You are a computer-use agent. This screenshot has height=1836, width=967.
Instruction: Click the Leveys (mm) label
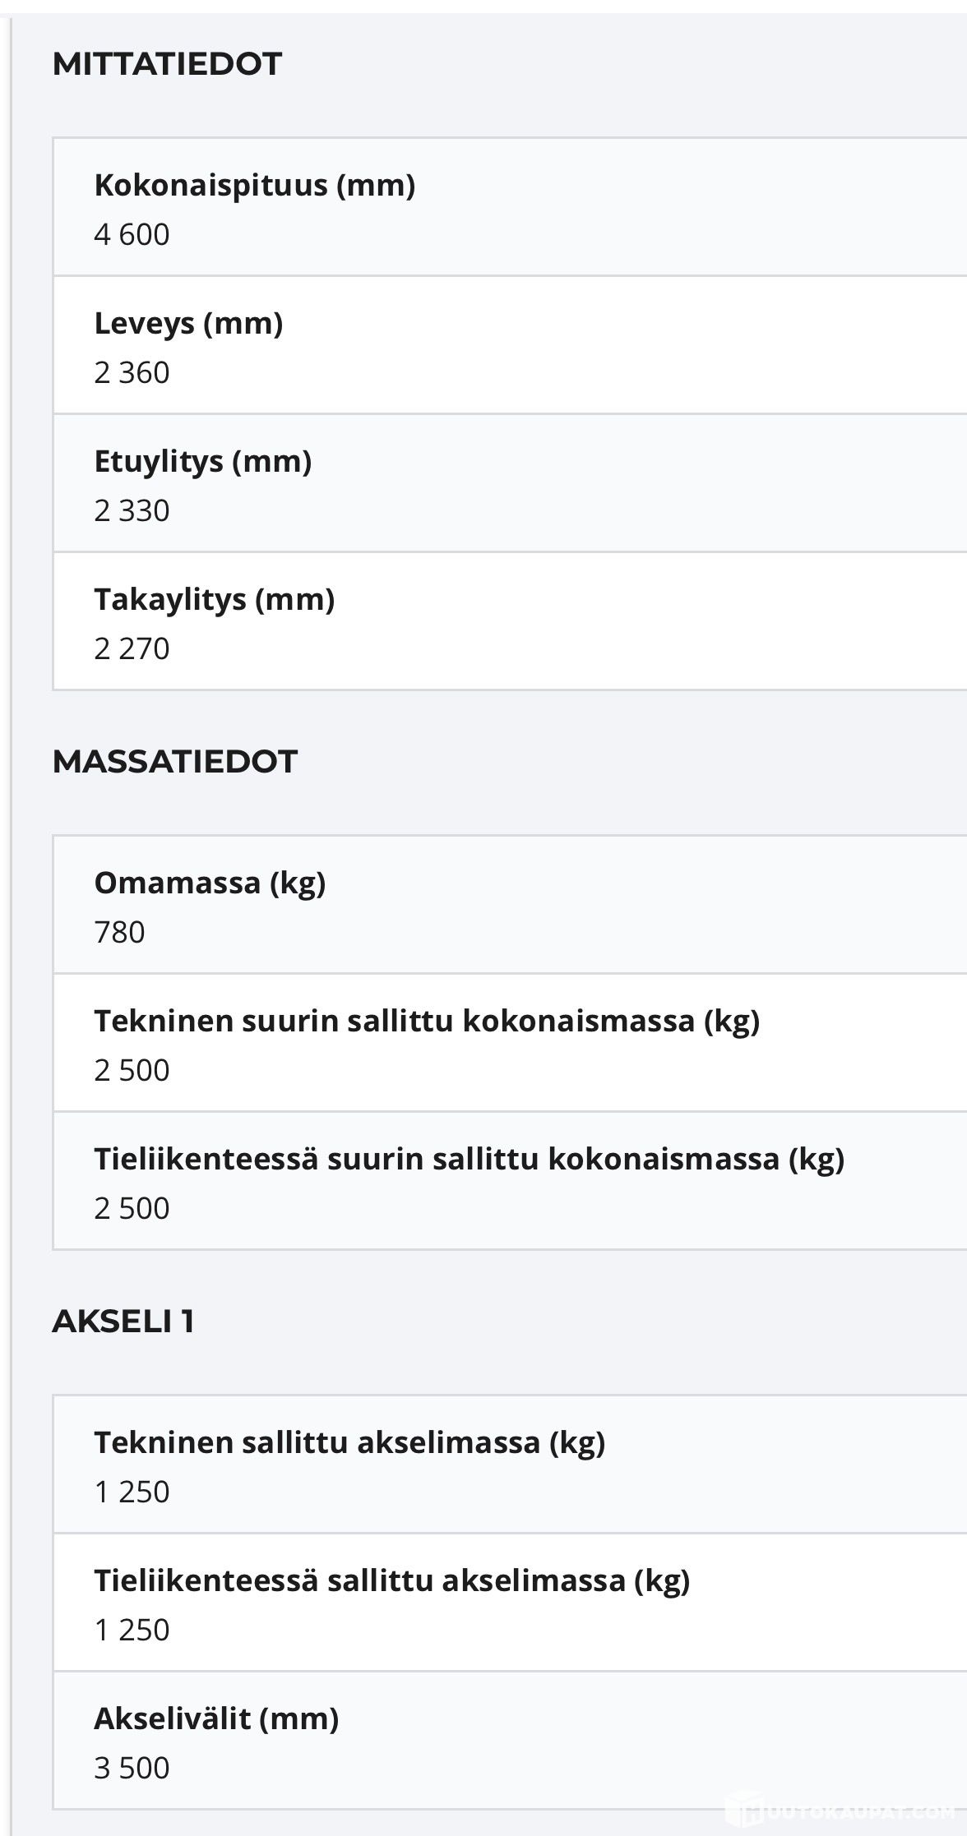click(188, 324)
